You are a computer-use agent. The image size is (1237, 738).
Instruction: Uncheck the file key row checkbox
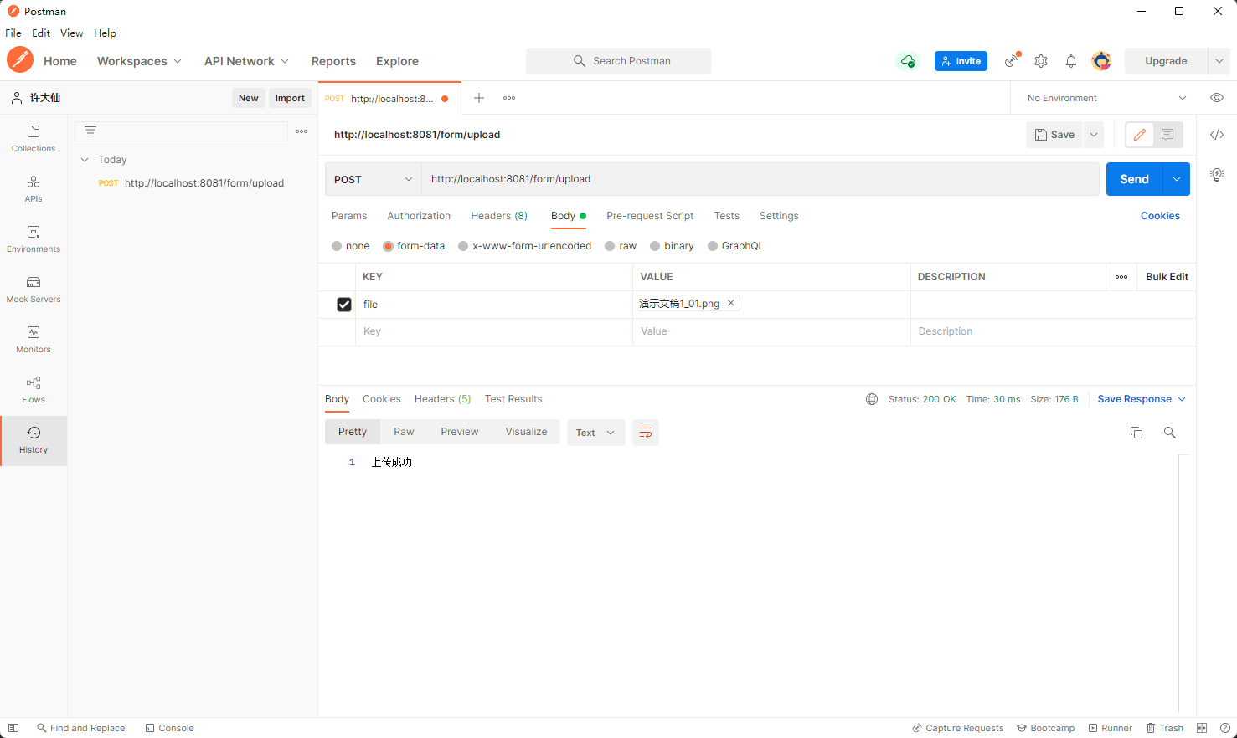[x=344, y=305]
